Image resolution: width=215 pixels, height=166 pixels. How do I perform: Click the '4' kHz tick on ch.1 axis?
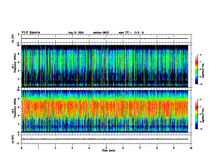(x=19, y=71)
